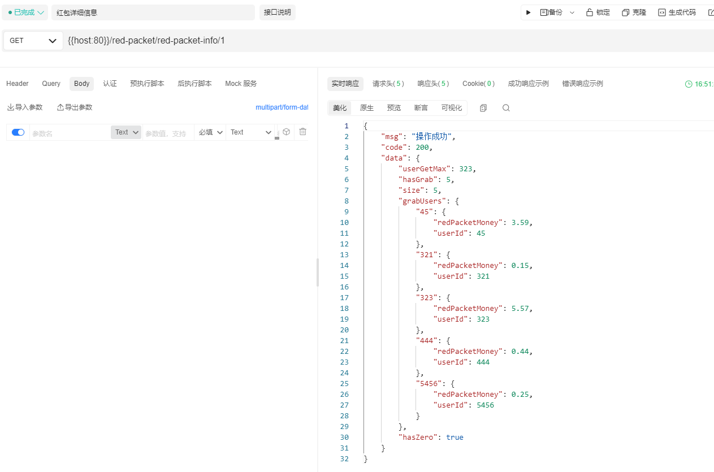Open the Cookie(0) tab
Image resolution: width=714 pixels, height=472 pixels.
(479, 84)
